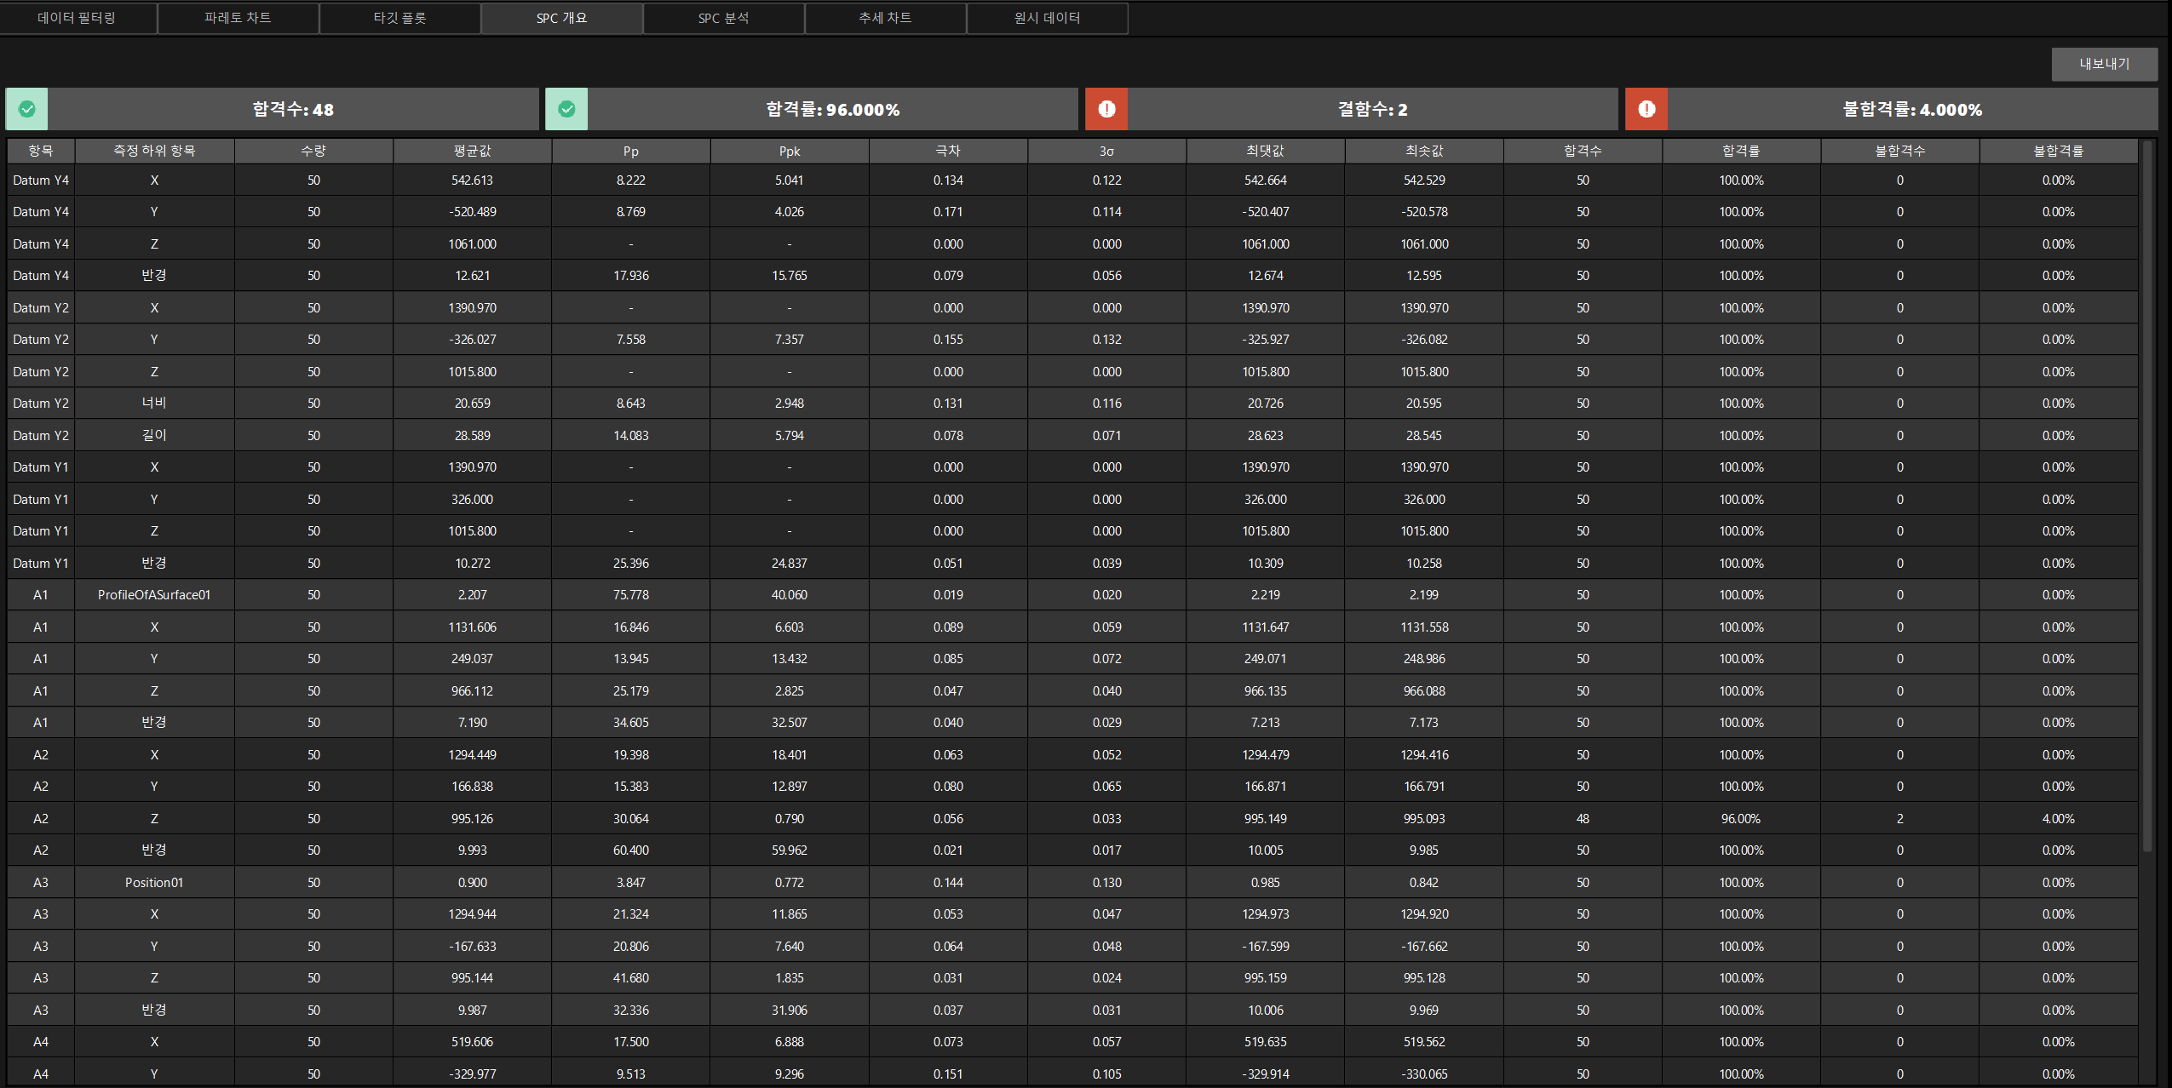
Task: Click the table's vertical scrollbar
Action: click(x=2147, y=495)
